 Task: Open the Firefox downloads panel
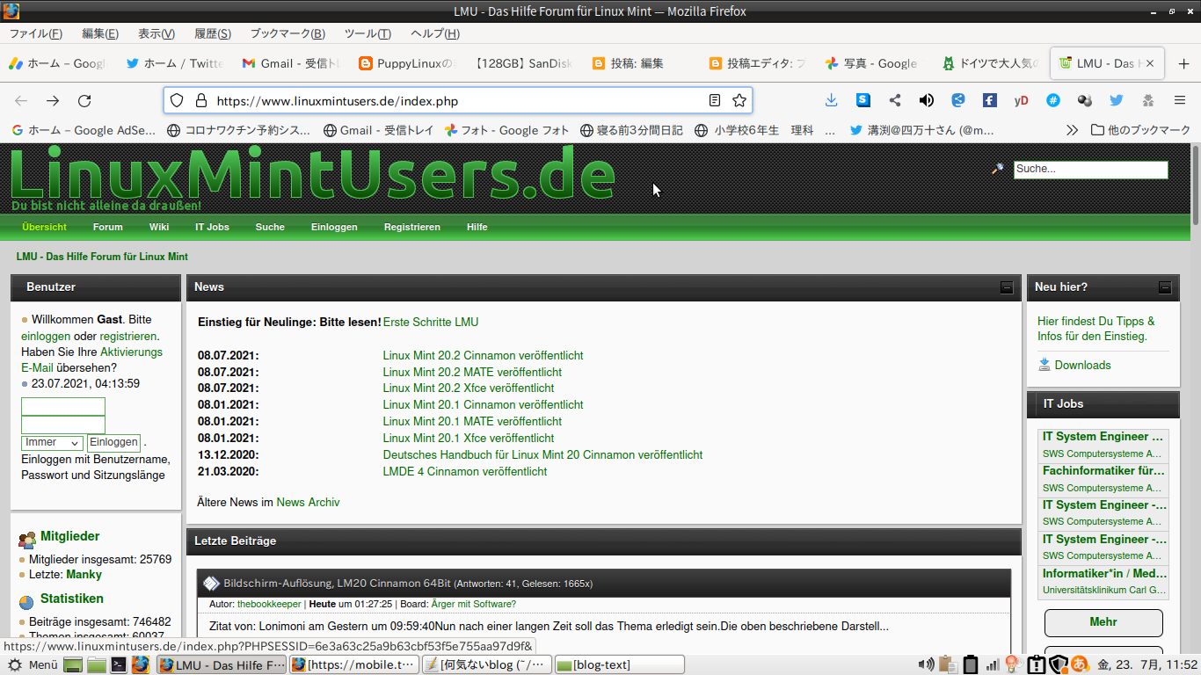point(831,100)
